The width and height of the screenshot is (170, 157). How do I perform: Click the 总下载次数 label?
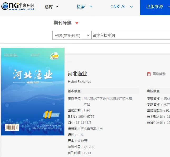156,117
